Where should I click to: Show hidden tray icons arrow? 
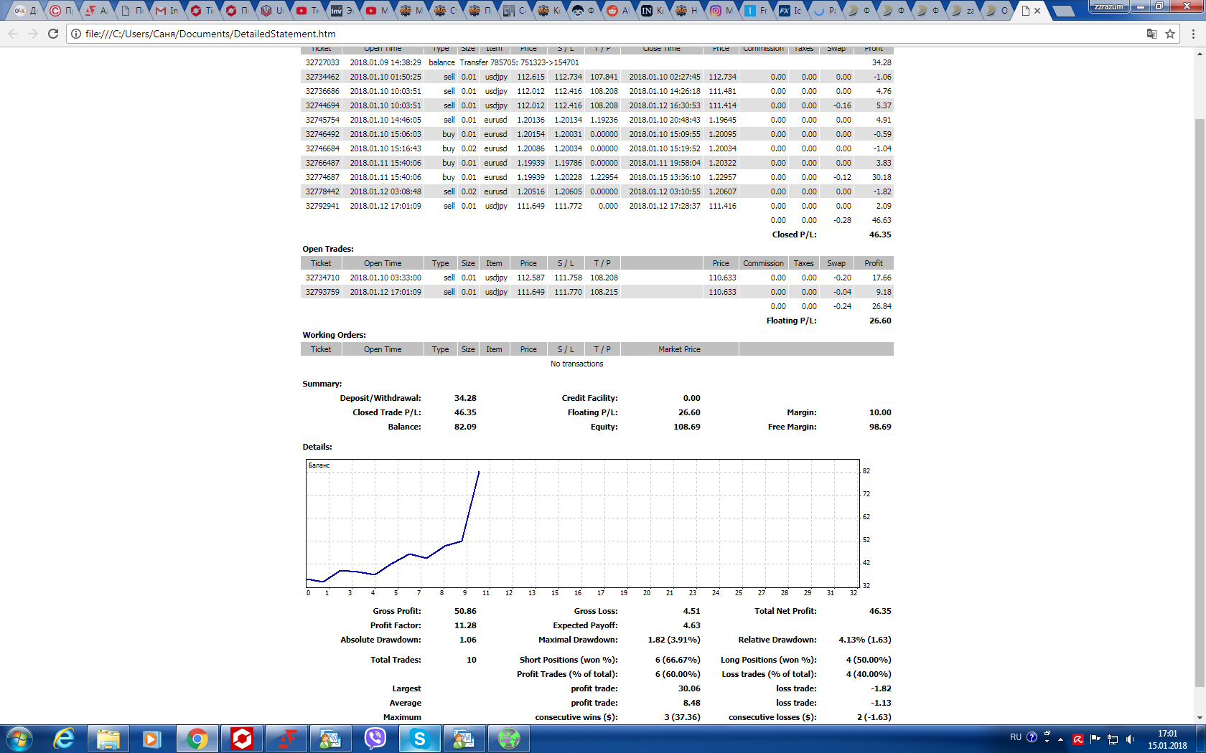[x=1060, y=739]
